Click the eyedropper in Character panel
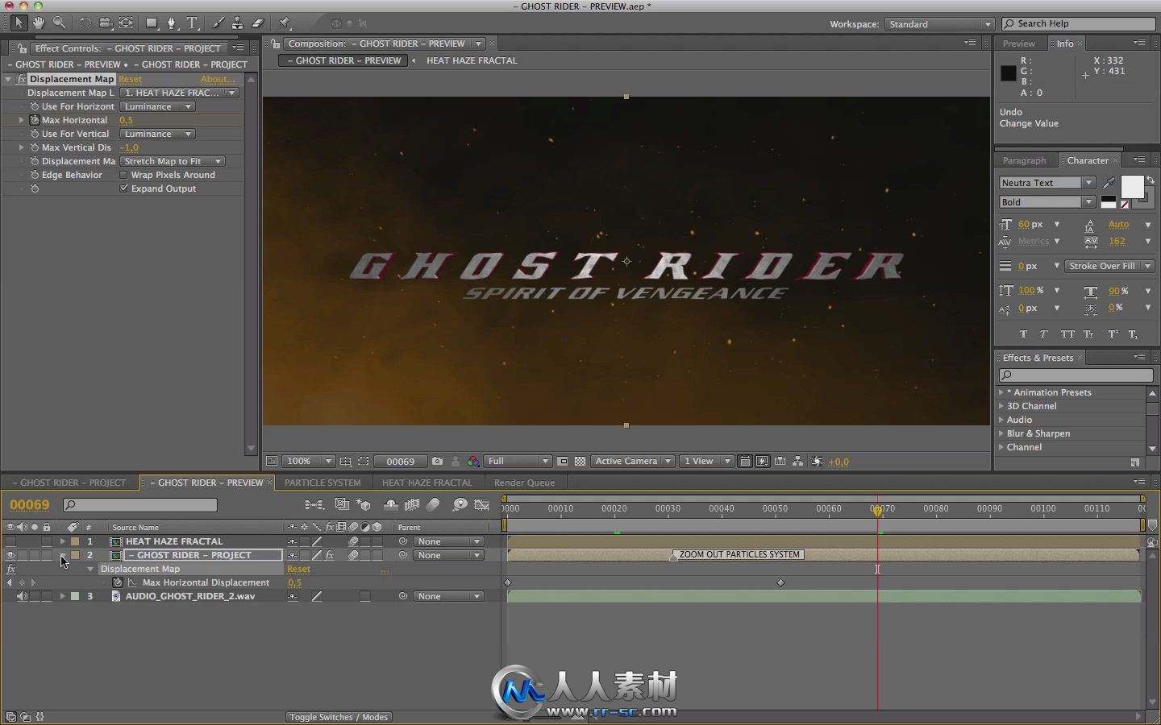The height and width of the screenshot is (725, 1161). coord(1109,184)
